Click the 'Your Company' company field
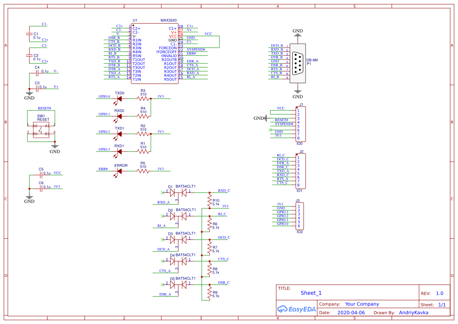 [x=362, y=304]
